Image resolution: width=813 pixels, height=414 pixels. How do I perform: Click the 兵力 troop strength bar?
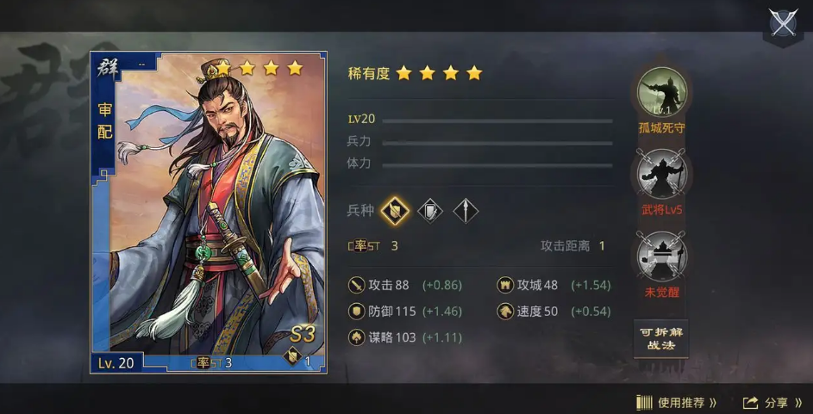[x=497, y=144]
